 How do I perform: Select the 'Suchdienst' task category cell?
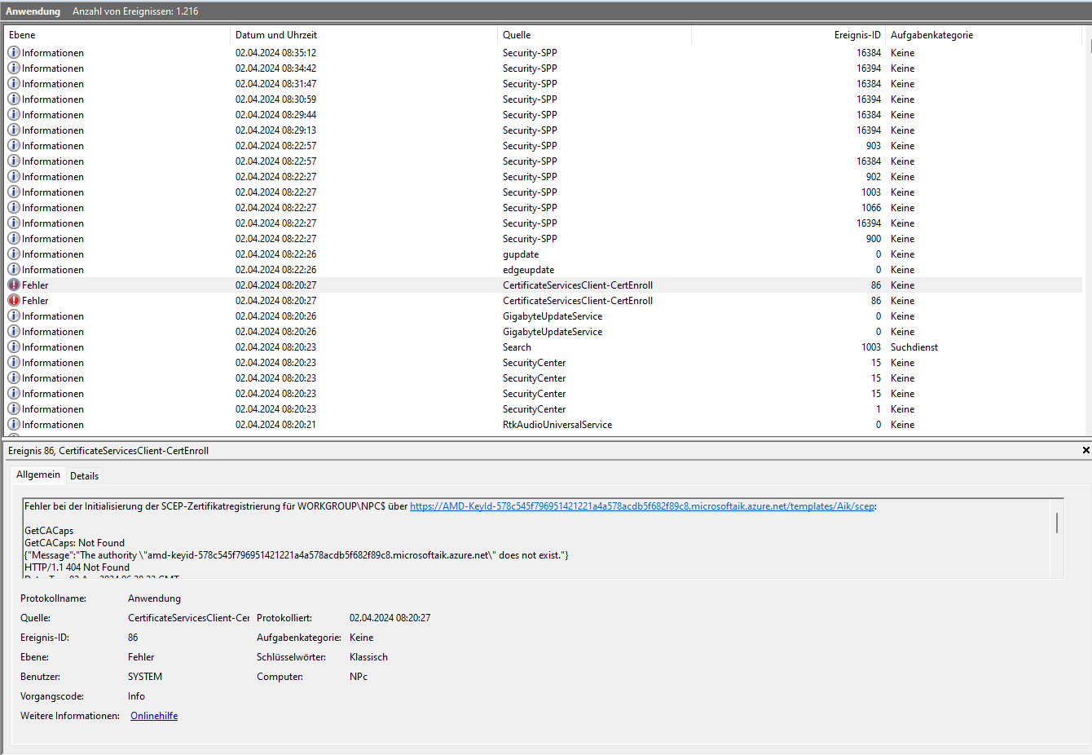click(x=914, y=347)
